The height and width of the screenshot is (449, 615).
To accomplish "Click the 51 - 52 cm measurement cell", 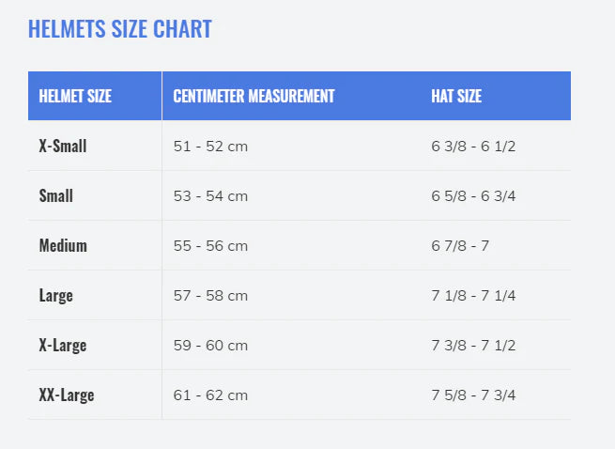I will pos(210,147).
